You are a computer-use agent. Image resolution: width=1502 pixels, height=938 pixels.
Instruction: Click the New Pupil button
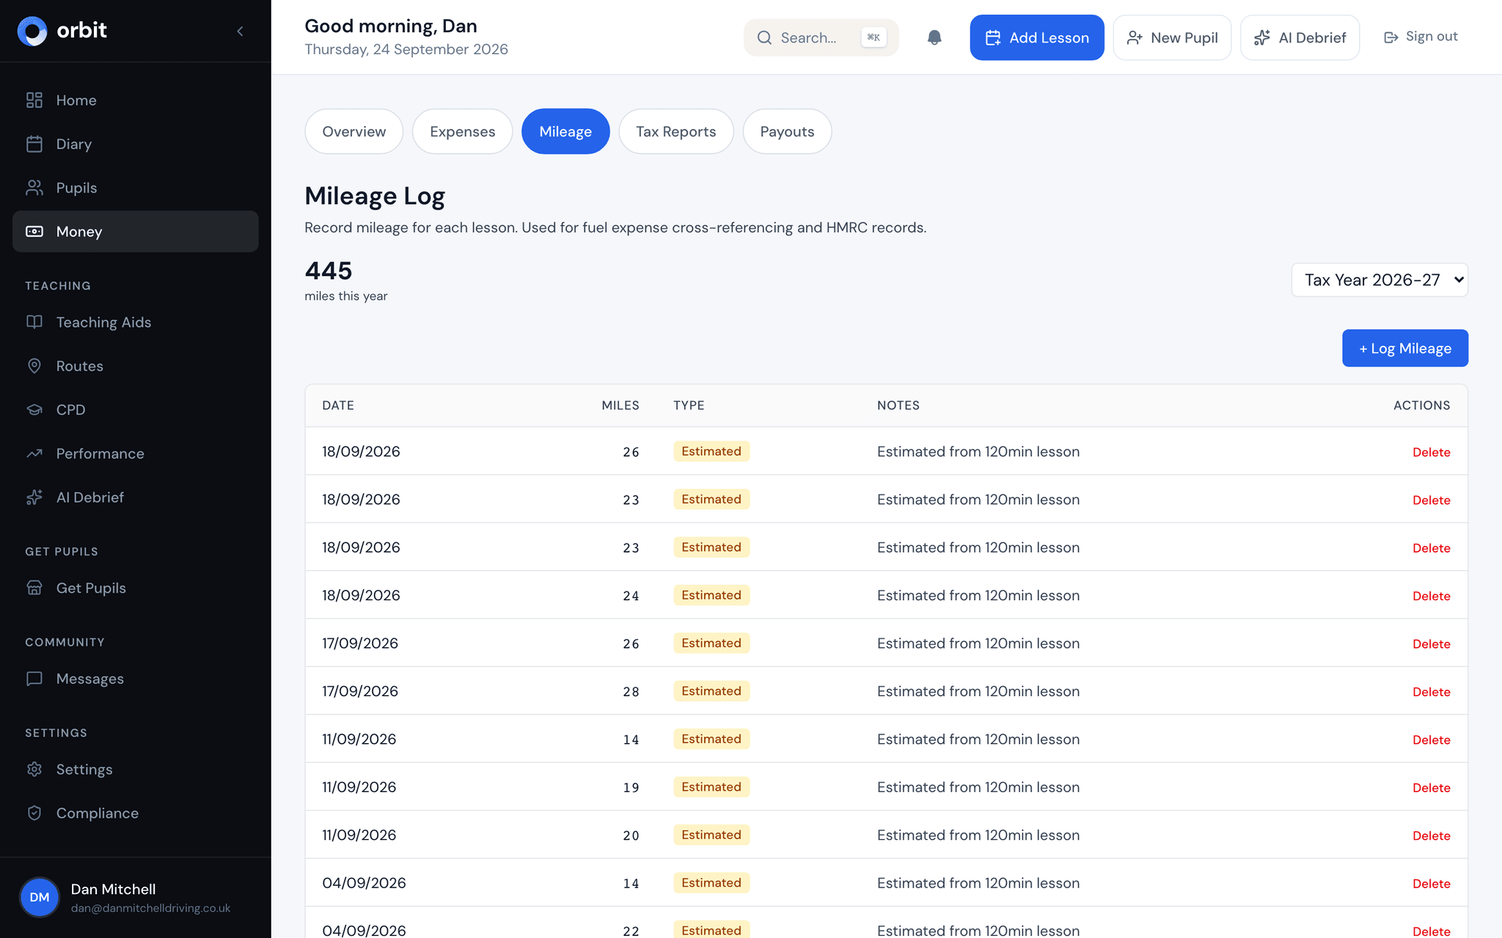click(x=1172, y=37)
